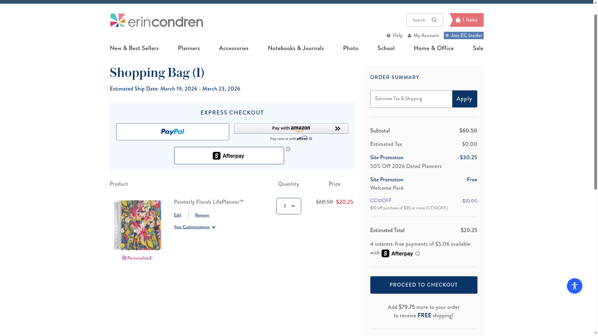598x336 pixels.
Task: Open the accessibility options button
Action: (x=574, y=286)
